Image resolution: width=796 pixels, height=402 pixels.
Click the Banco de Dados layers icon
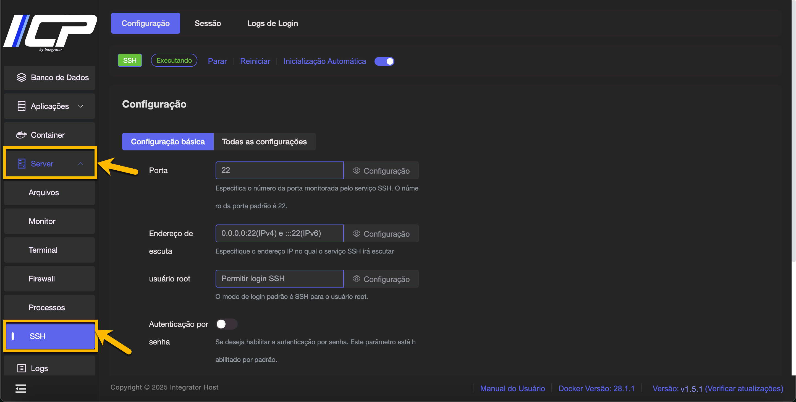[x=21, y=78]
